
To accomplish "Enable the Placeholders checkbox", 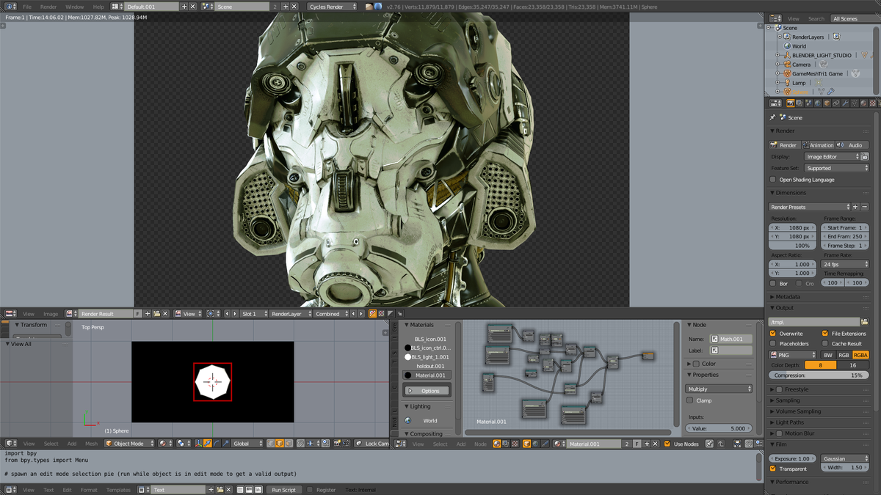I will coord(772,343).
